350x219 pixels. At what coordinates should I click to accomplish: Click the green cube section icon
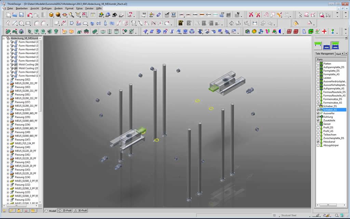[311, 31]
